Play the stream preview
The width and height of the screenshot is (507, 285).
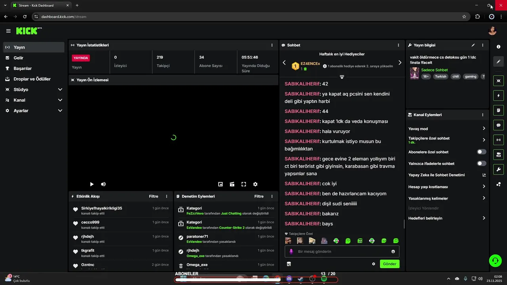point(91,184)
